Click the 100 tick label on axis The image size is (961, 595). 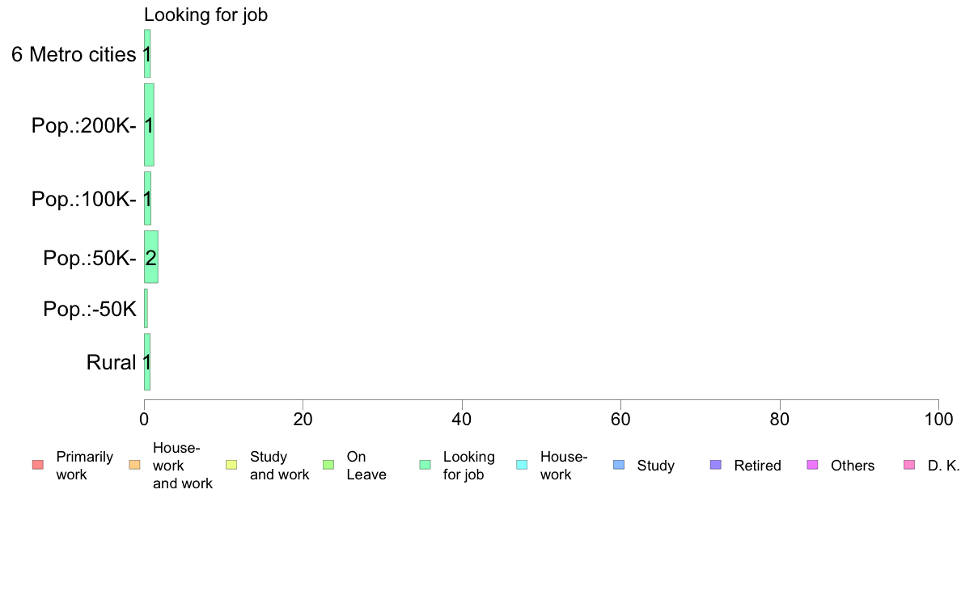click(x=938, y=419)
